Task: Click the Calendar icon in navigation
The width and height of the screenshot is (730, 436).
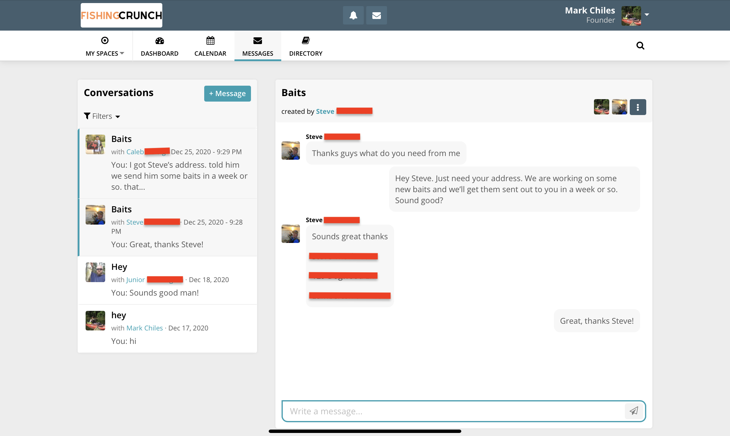Action: pyautogui.click(x=210, y=41)
